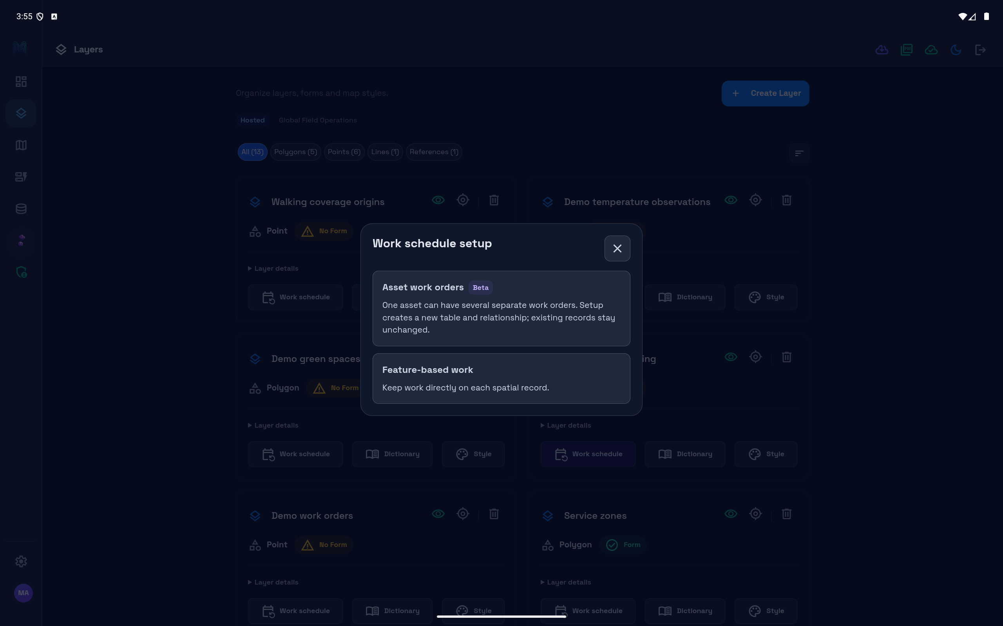Click the cloud download icon in header
Screen dimensions: 1003x626
[x=882, y=50]
